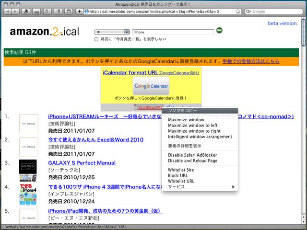Click the Google search field

click(x=273, y=11)
